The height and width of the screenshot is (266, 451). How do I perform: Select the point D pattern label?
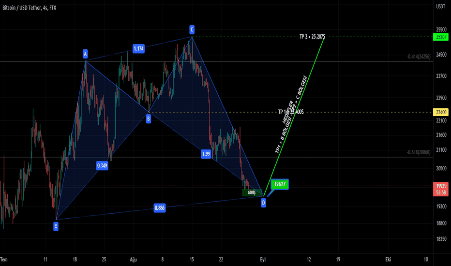click(x=263, y=203)
